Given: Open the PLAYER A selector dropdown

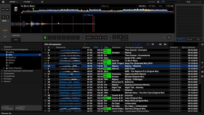Looking at the screenshot, I should point(139,44).
